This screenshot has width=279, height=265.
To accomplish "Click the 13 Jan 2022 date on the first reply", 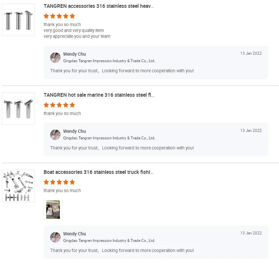I will [251, 53].
